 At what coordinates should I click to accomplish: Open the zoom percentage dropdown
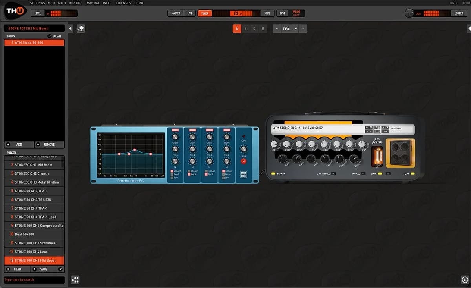click(x=295, y=29)
